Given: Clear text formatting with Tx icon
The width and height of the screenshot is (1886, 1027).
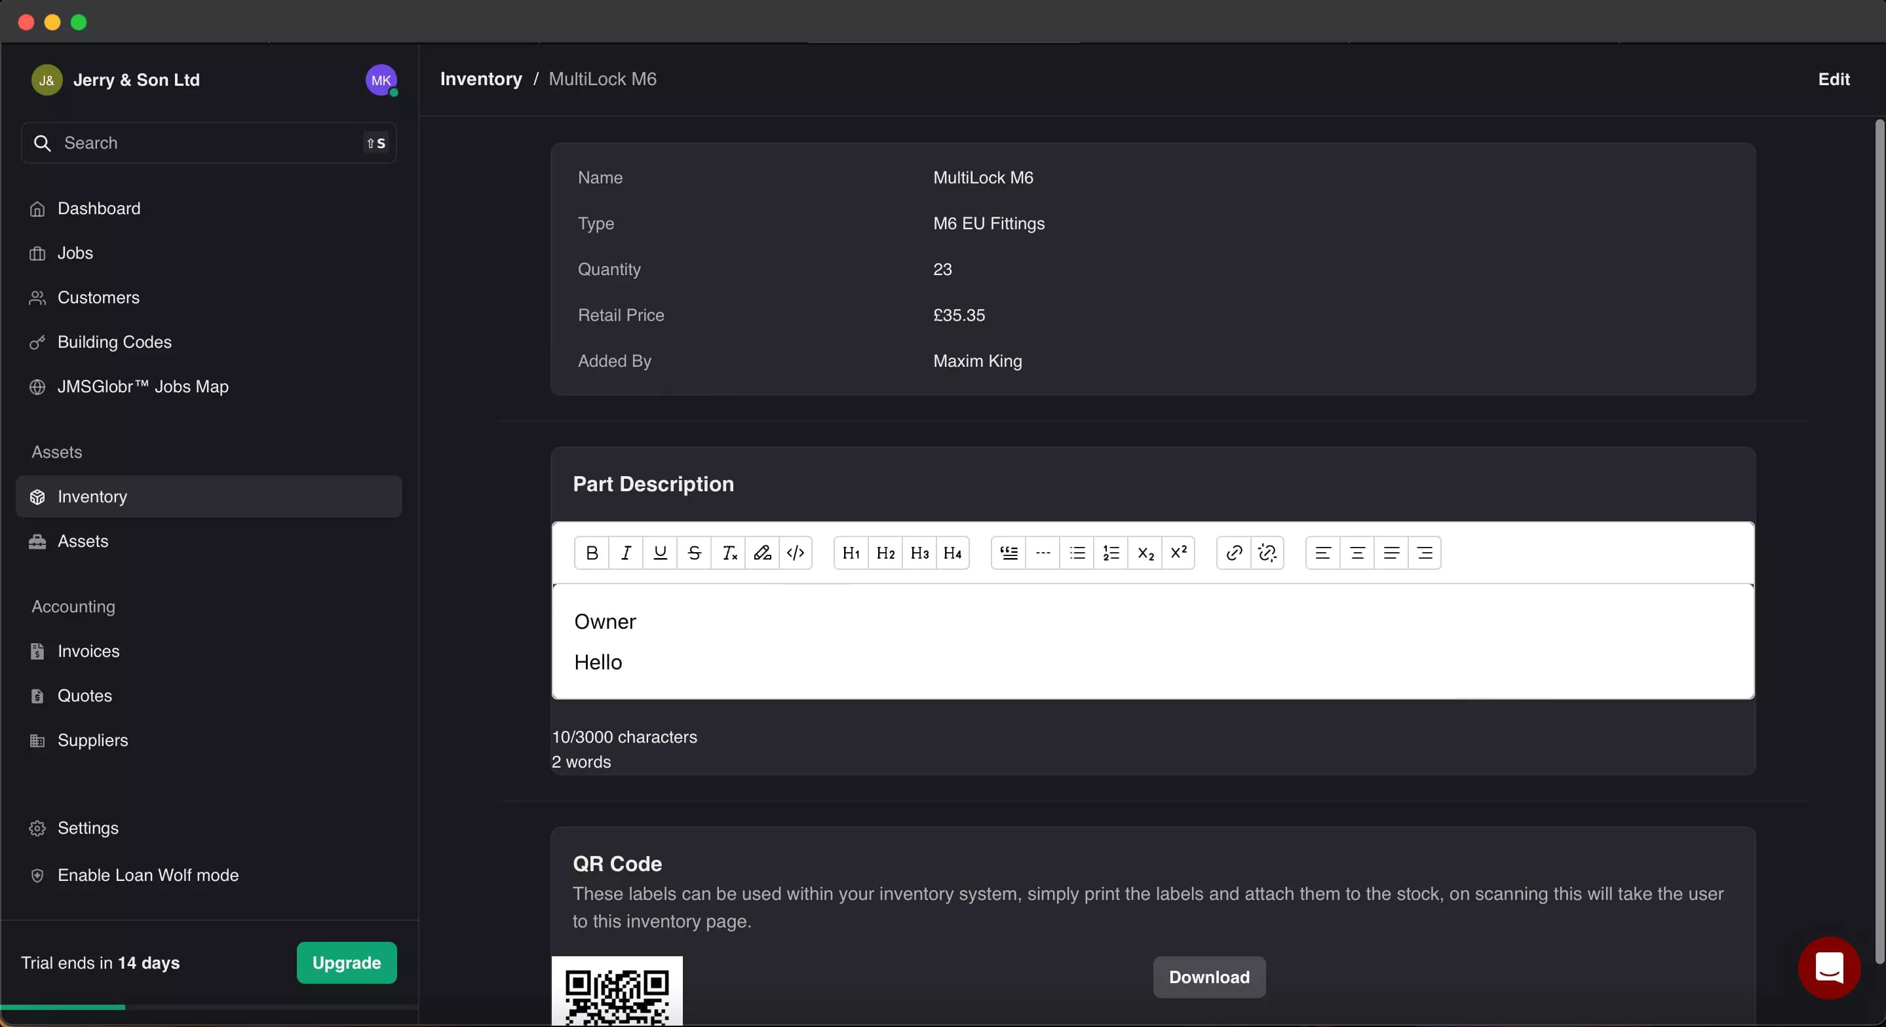Looking at the screenshot, I should click(729, 553).
